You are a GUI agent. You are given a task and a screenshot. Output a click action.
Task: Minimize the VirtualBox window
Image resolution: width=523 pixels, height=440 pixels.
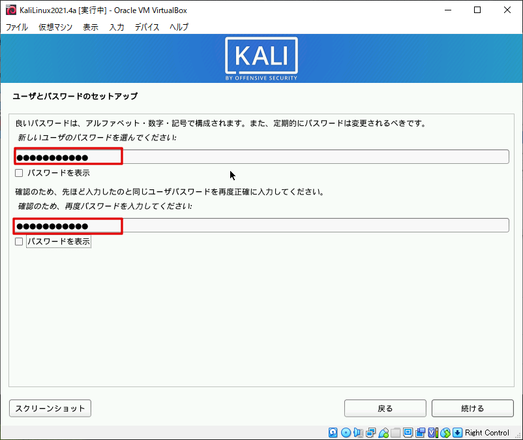click(x=448, y=10)
